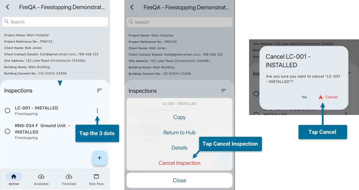Image resolution: width=359 pixels, height=190 pixels.
Task: Tap Cancel Inspection in the action sheet
Action: click(179, 163)
